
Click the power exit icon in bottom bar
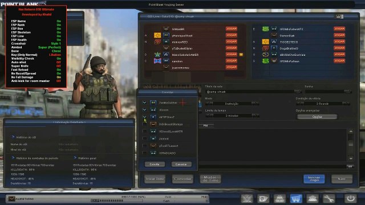351,199
